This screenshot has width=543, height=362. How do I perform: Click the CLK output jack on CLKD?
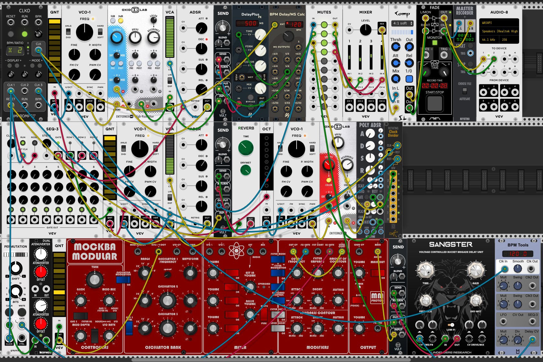coord(38,50)
